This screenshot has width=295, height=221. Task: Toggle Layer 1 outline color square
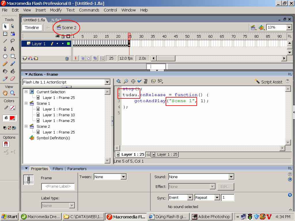[x=68, y=44]
